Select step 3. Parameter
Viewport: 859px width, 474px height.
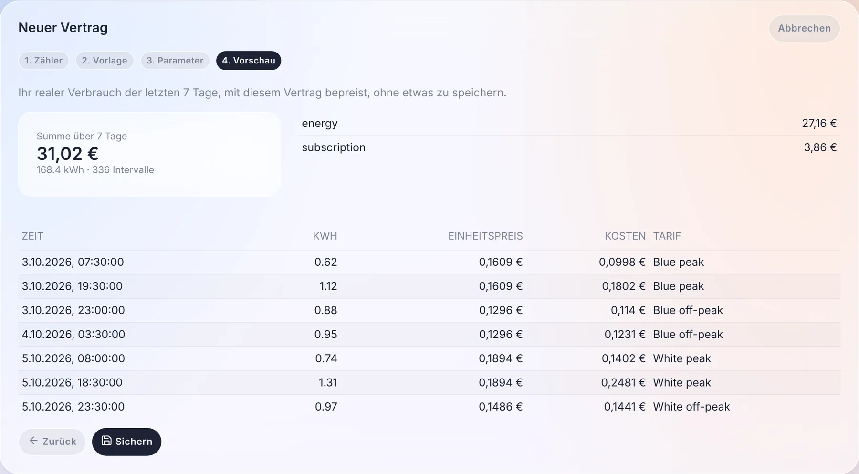[175, 61]
